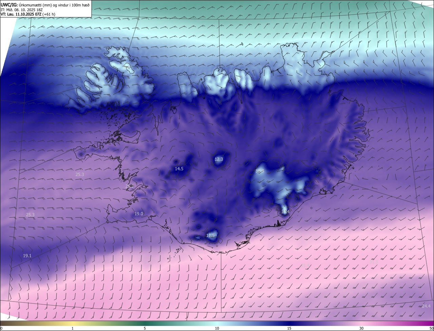
Task: Click the colorbar tick label 5
Action: [145, 328]
